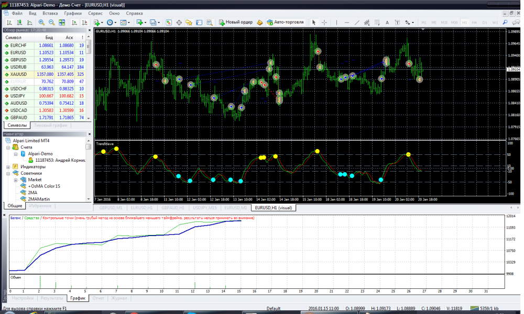Screen dimensions: 524x314
Task: Select the trendline drawing tool
Action: pos(357,23)
